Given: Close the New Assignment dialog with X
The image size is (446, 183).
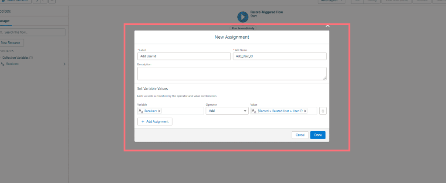Looking at the screenshot, I should (328, 26).
